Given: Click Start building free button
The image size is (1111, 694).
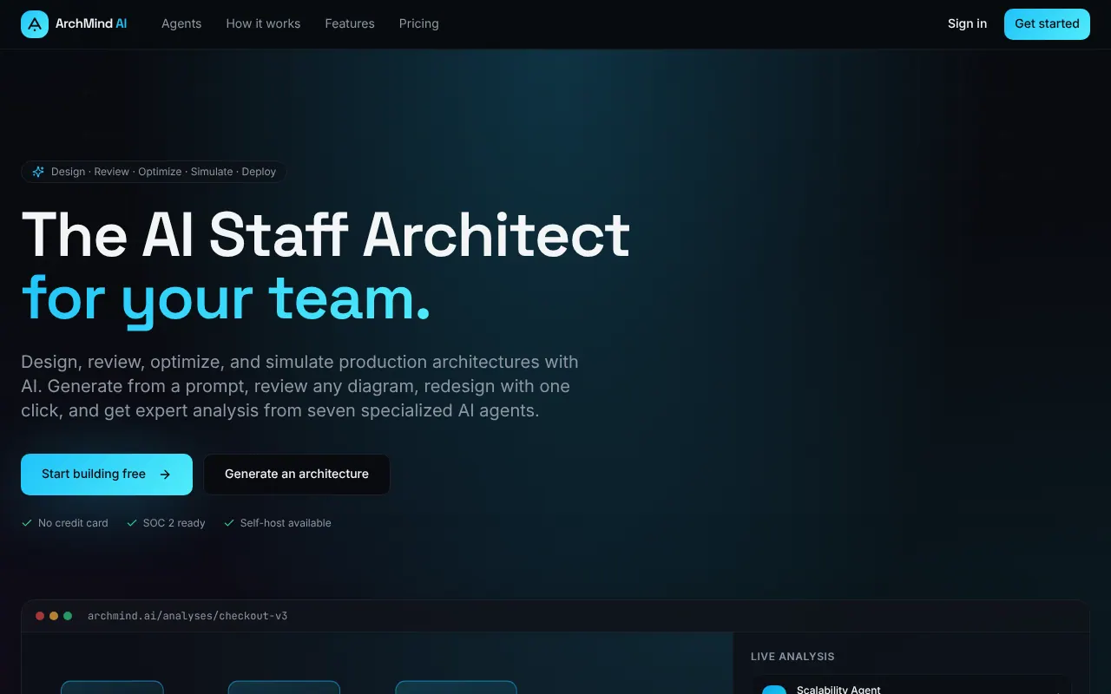Looking at the screenshot, I should click(107, 475).
